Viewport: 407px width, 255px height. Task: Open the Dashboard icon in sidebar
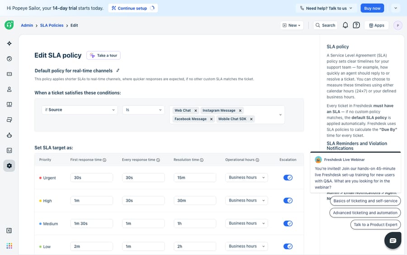click(9, 59)
